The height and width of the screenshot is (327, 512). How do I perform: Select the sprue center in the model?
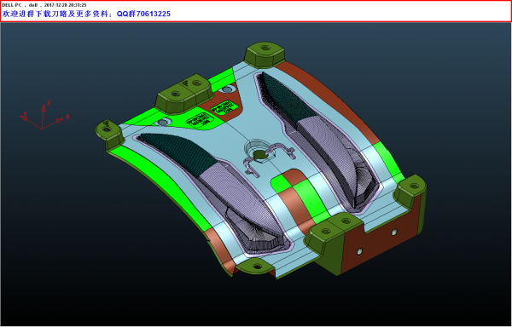tap(259, 155)
